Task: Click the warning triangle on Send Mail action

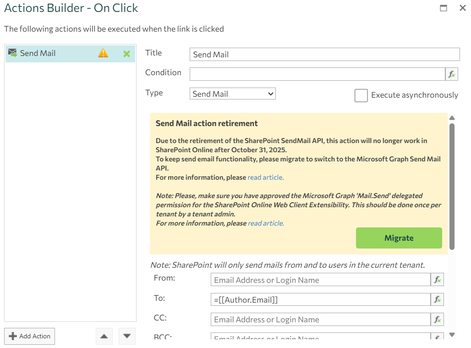Action: click(x=103, y=53)
